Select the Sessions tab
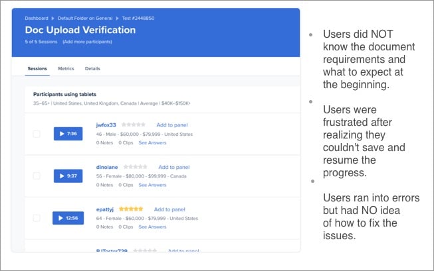 click(37, 69)
